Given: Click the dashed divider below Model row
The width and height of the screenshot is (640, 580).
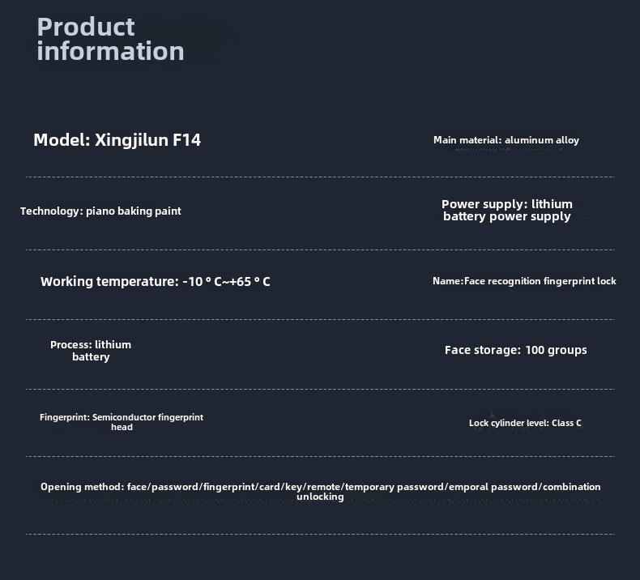Looking at the screenshot, I should click(321, 177).
